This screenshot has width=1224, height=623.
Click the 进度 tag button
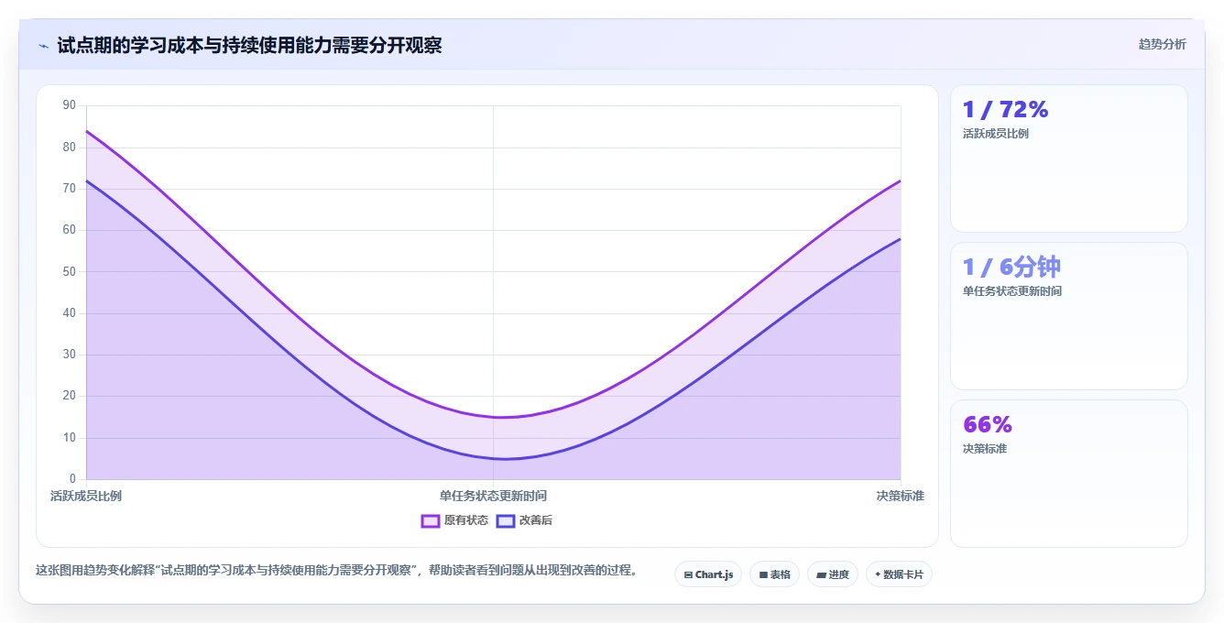[x=833, y=574]
